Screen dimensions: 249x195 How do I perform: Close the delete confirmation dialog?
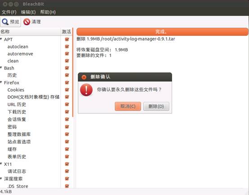[x=84, y=77]
